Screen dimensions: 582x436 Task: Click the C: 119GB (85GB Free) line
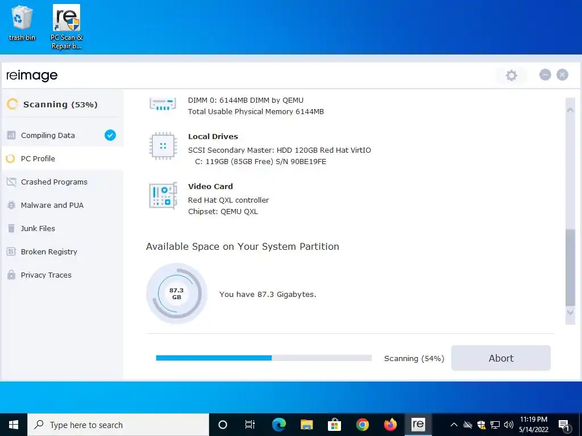pos(260,162)
